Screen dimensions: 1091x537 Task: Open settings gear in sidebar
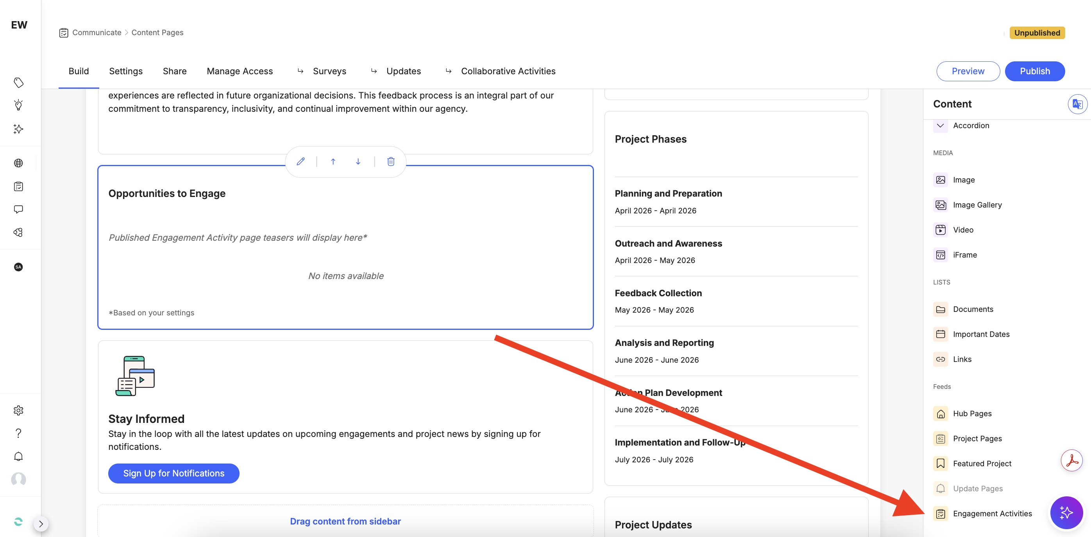19,410
